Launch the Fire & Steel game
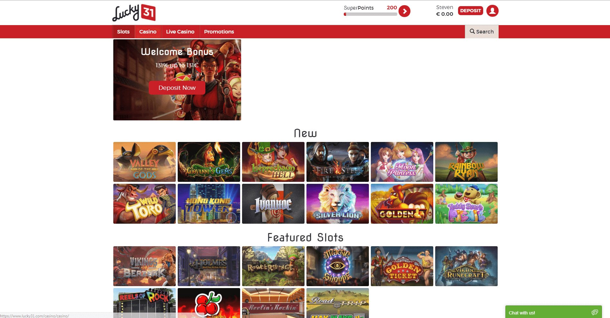The image size is (610, 318). [x=338, y=162]
